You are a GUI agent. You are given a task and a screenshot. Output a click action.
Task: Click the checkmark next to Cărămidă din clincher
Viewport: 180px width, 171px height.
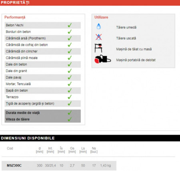pos(70,51)
